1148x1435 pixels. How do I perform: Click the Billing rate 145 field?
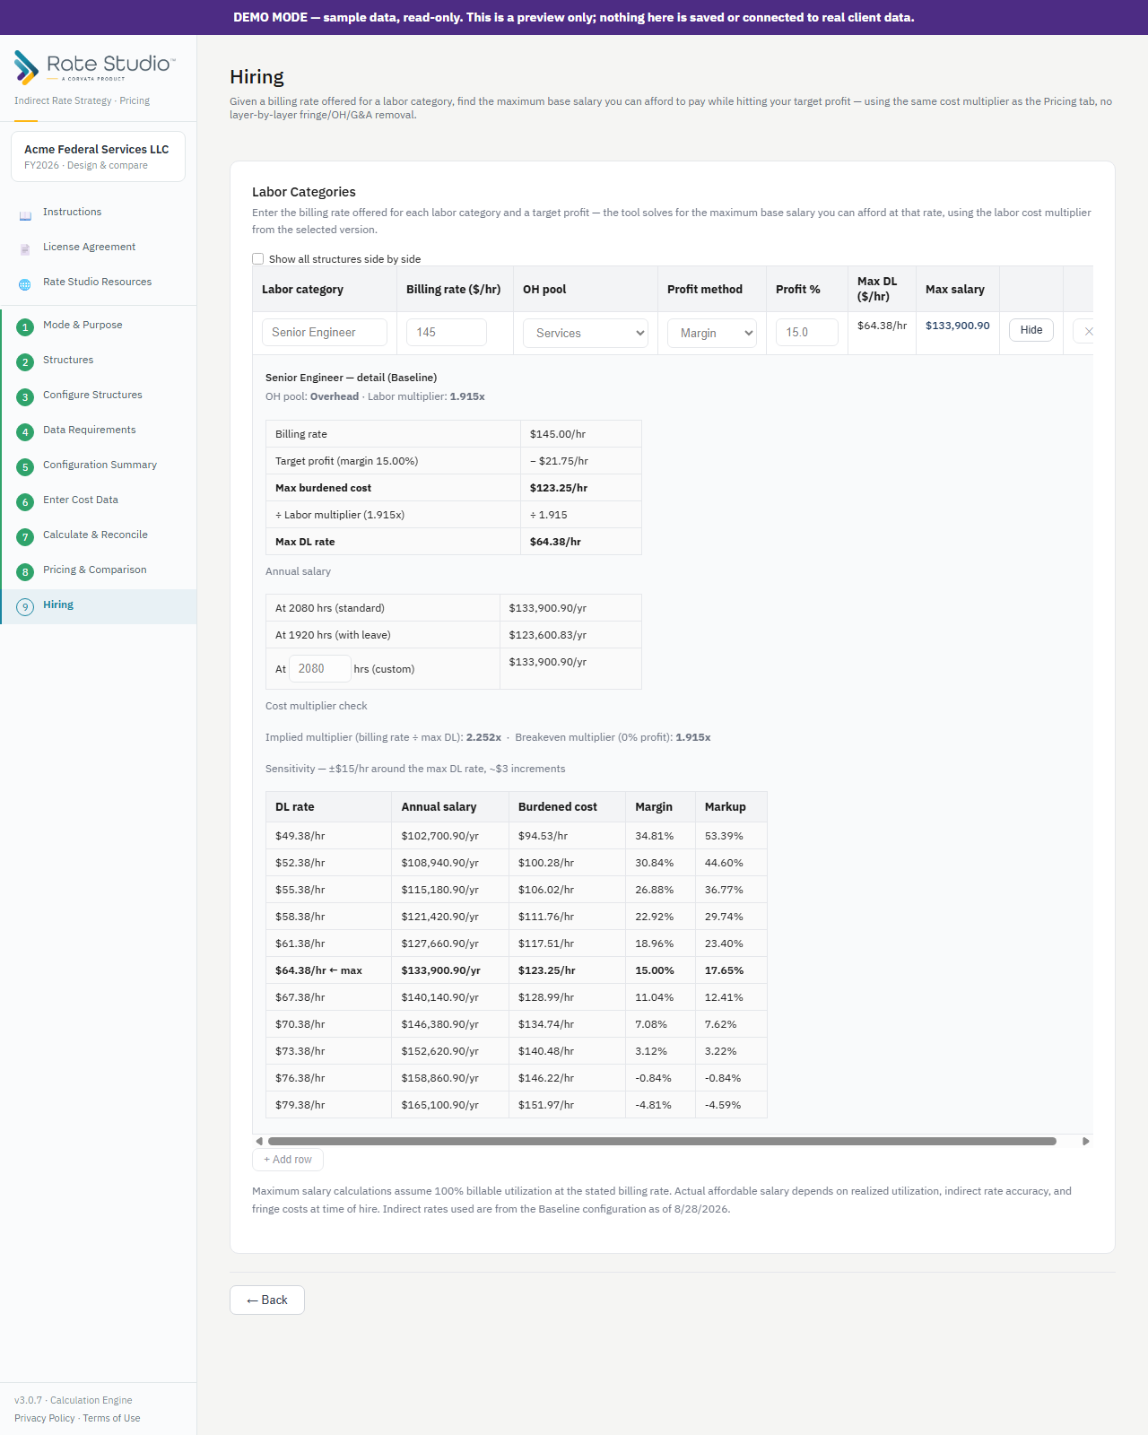pos(447,332)
